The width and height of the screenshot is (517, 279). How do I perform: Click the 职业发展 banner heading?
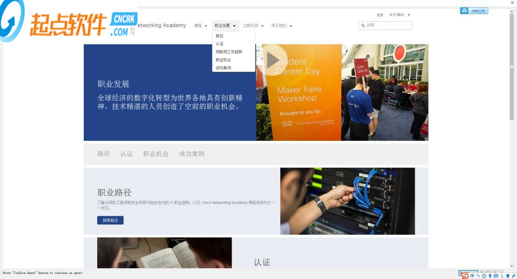[x=113, y=84]
